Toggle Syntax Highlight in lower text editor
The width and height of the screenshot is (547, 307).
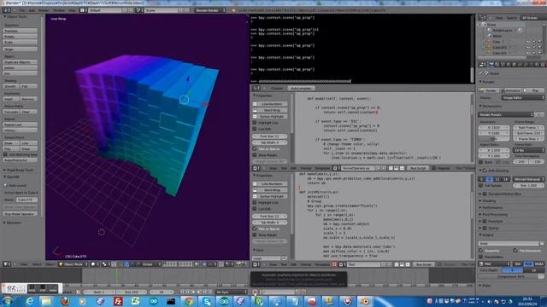(270, 197)
